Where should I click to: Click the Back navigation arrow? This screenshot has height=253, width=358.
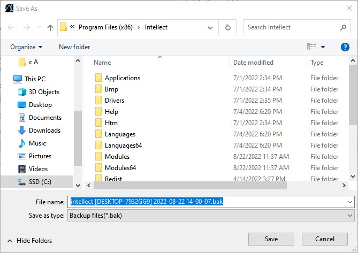11,27
